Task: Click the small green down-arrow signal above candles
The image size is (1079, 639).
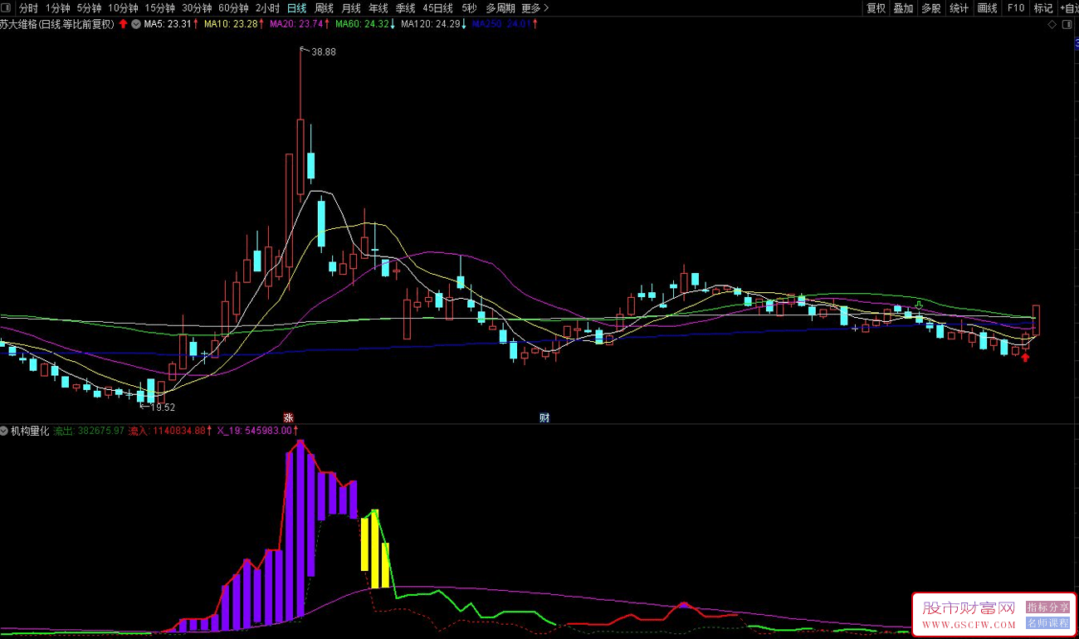Action: 920,305
